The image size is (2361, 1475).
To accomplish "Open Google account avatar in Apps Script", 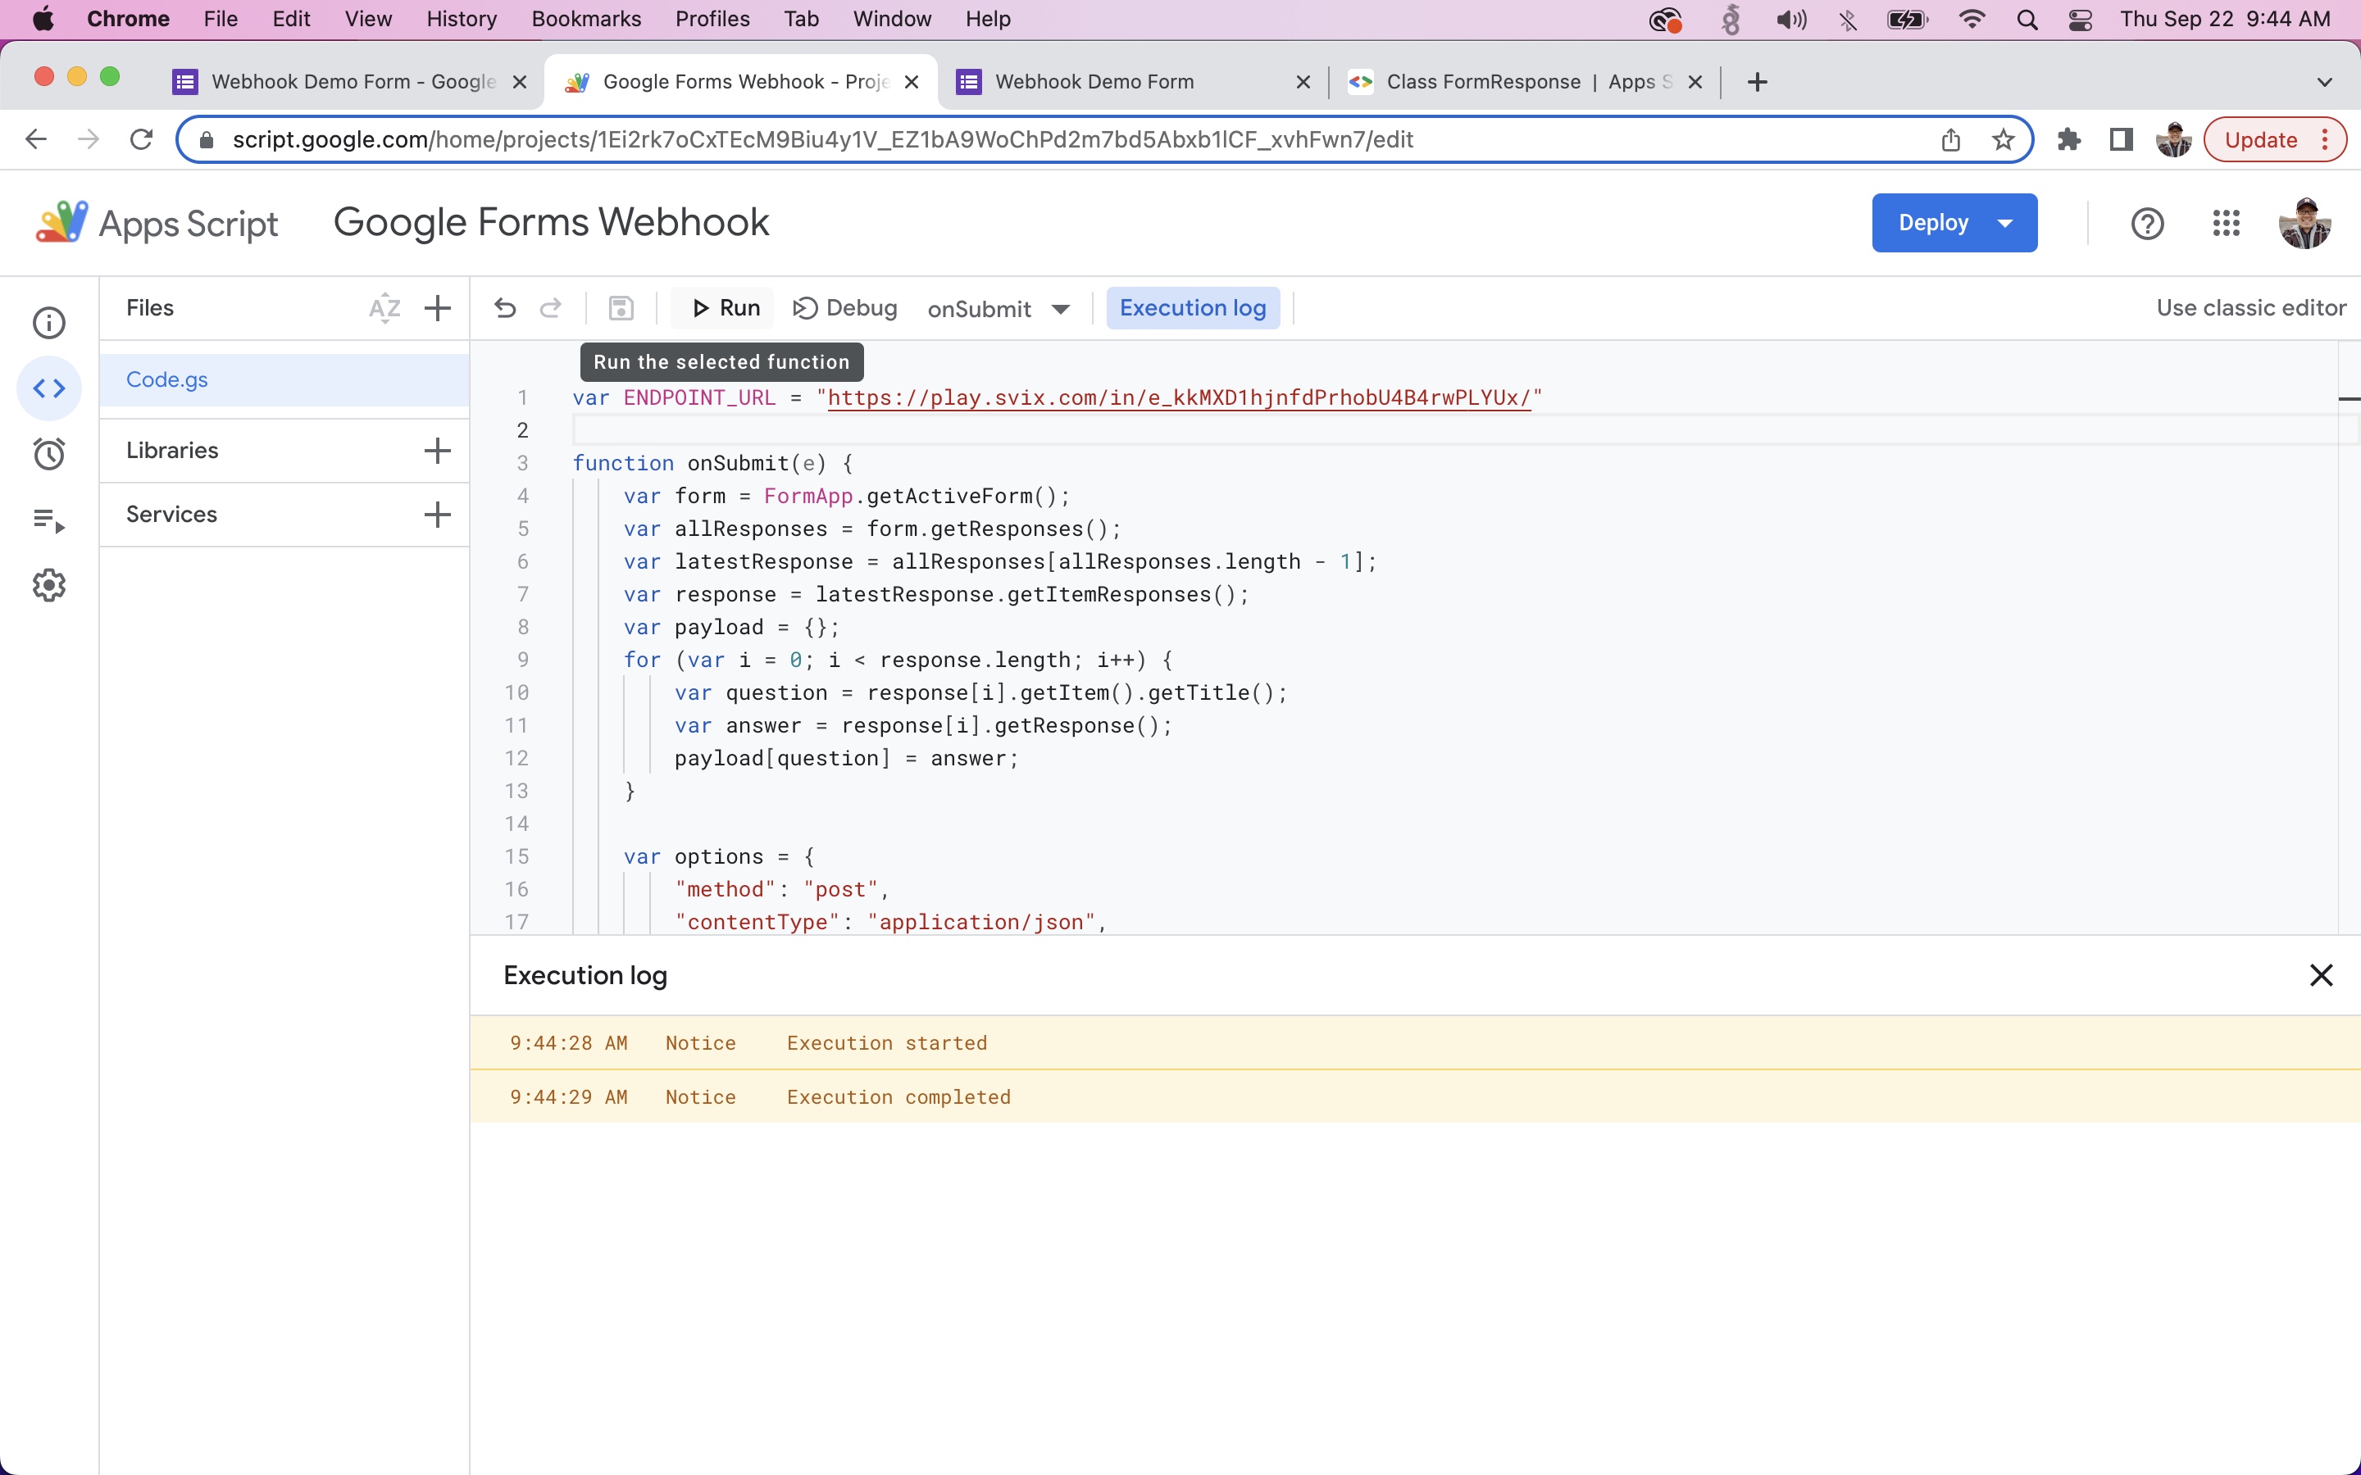I will coord(2304,224).
